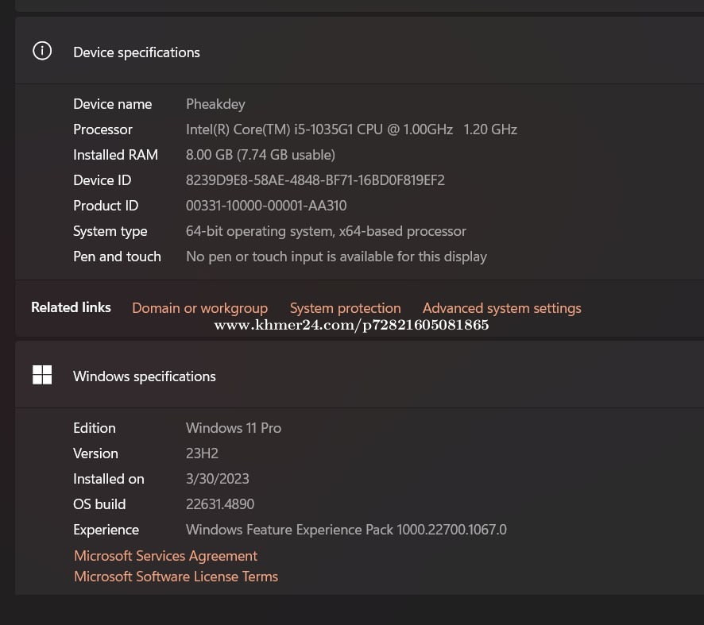The width and height of the screenshot is (704, 625).
Task: Collapse the Windows specifications section header
Action: (x=359, y=375)
